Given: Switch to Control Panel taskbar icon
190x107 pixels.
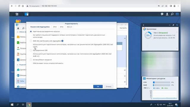Looking at the screenshot, I should (26, 14).
